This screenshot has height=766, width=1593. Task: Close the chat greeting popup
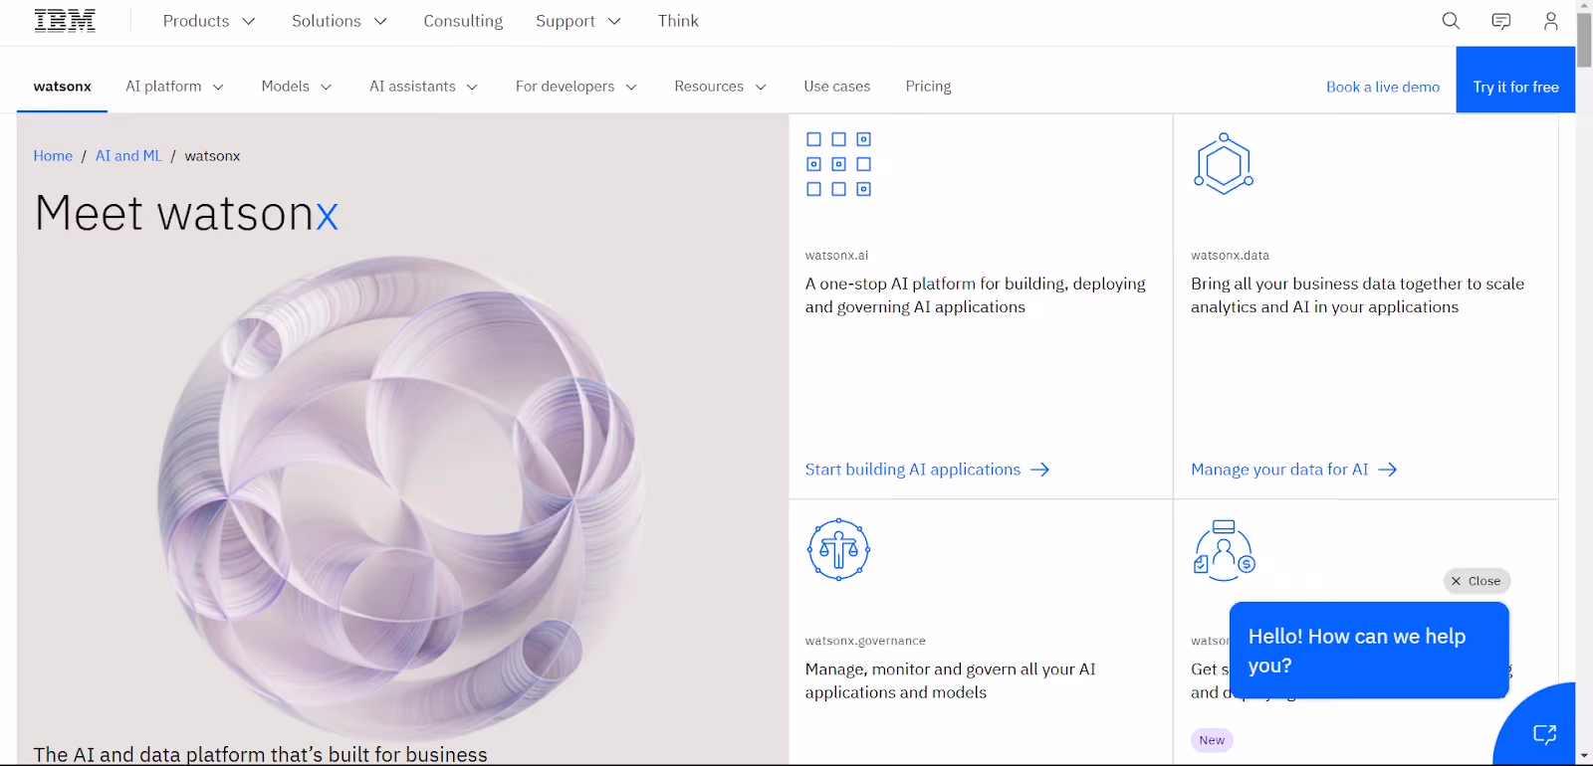pyautogui.click(x=1477, y=581)
